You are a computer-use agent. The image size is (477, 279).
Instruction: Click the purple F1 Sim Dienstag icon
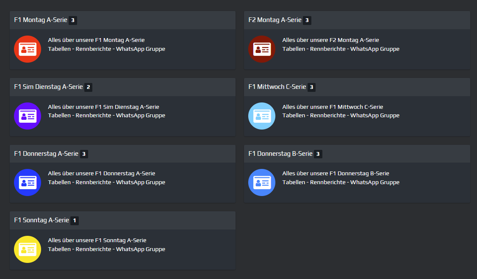click(28, 116)
